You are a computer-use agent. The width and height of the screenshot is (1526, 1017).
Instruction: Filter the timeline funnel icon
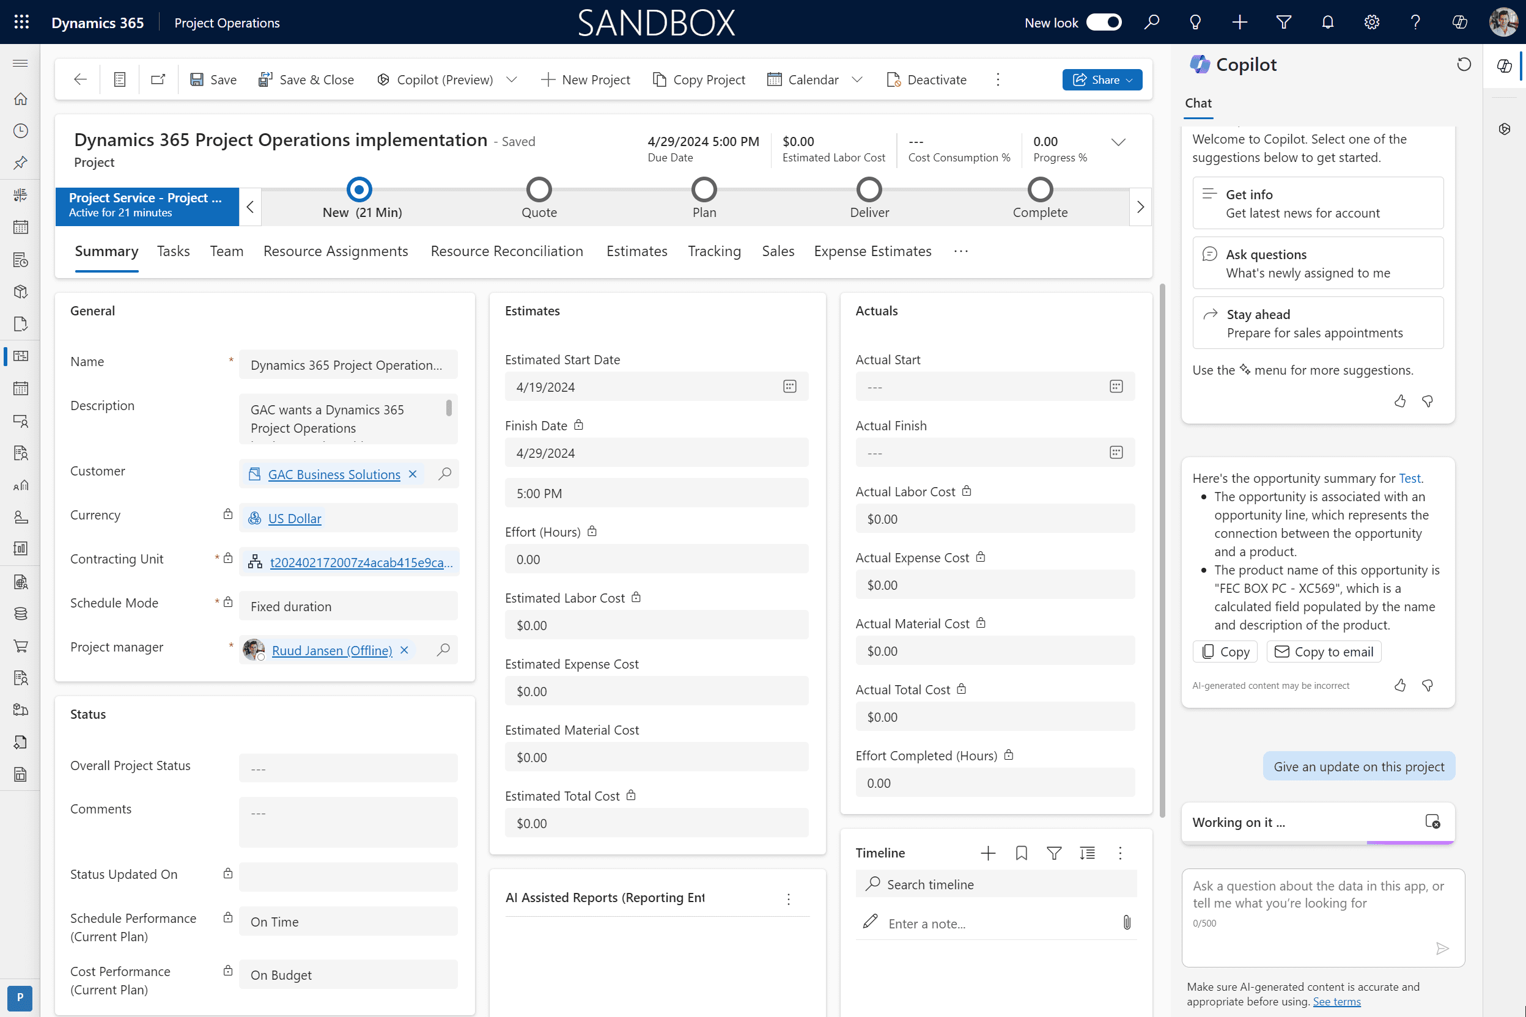[1054, 853]
